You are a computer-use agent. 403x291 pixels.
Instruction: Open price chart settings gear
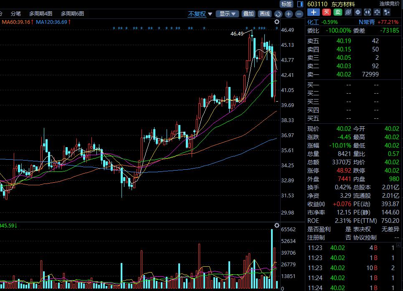coord(276,22)
